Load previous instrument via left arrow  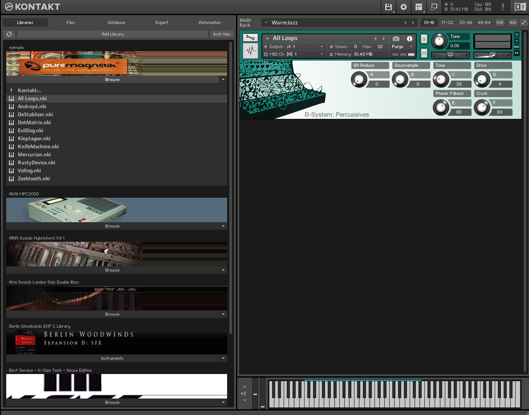click(375, 38)
